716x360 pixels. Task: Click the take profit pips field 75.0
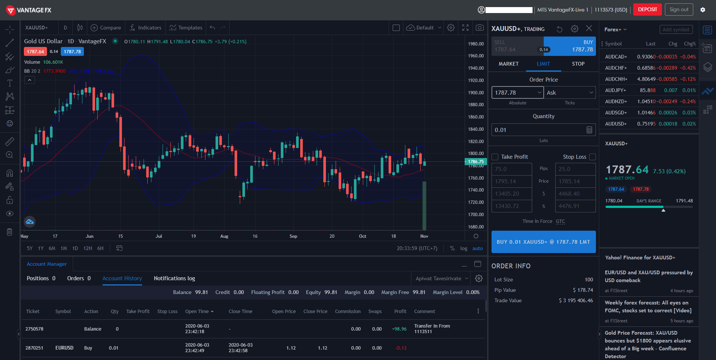(x=512, y=169)
